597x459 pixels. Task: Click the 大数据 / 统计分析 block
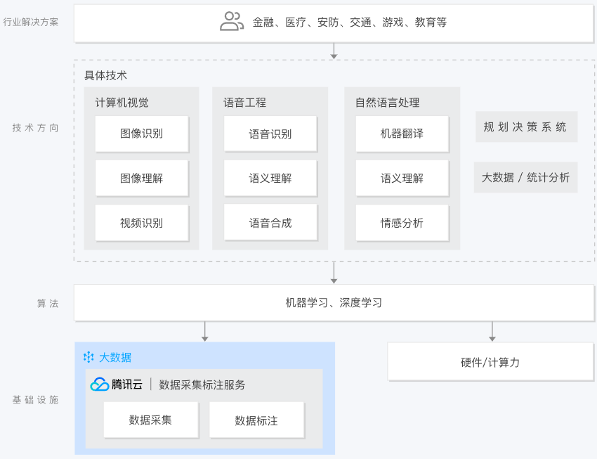525,177
